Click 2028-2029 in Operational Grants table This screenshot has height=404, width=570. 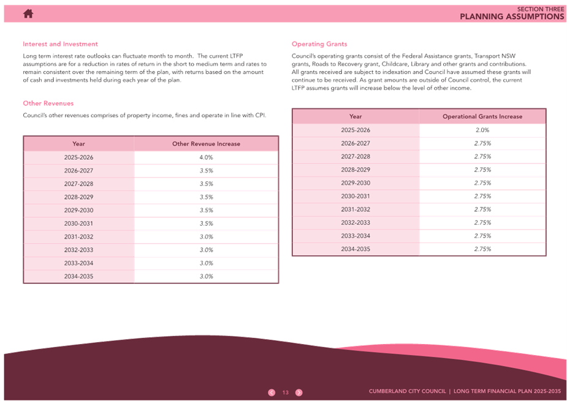point(355,170)
